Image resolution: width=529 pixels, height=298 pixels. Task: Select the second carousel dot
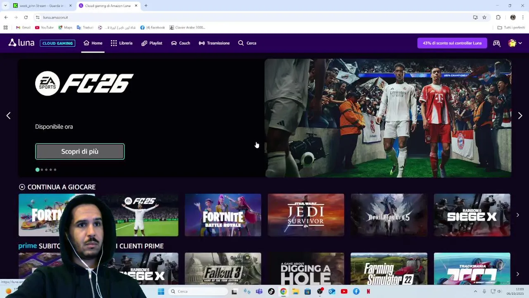click(42, 170)
